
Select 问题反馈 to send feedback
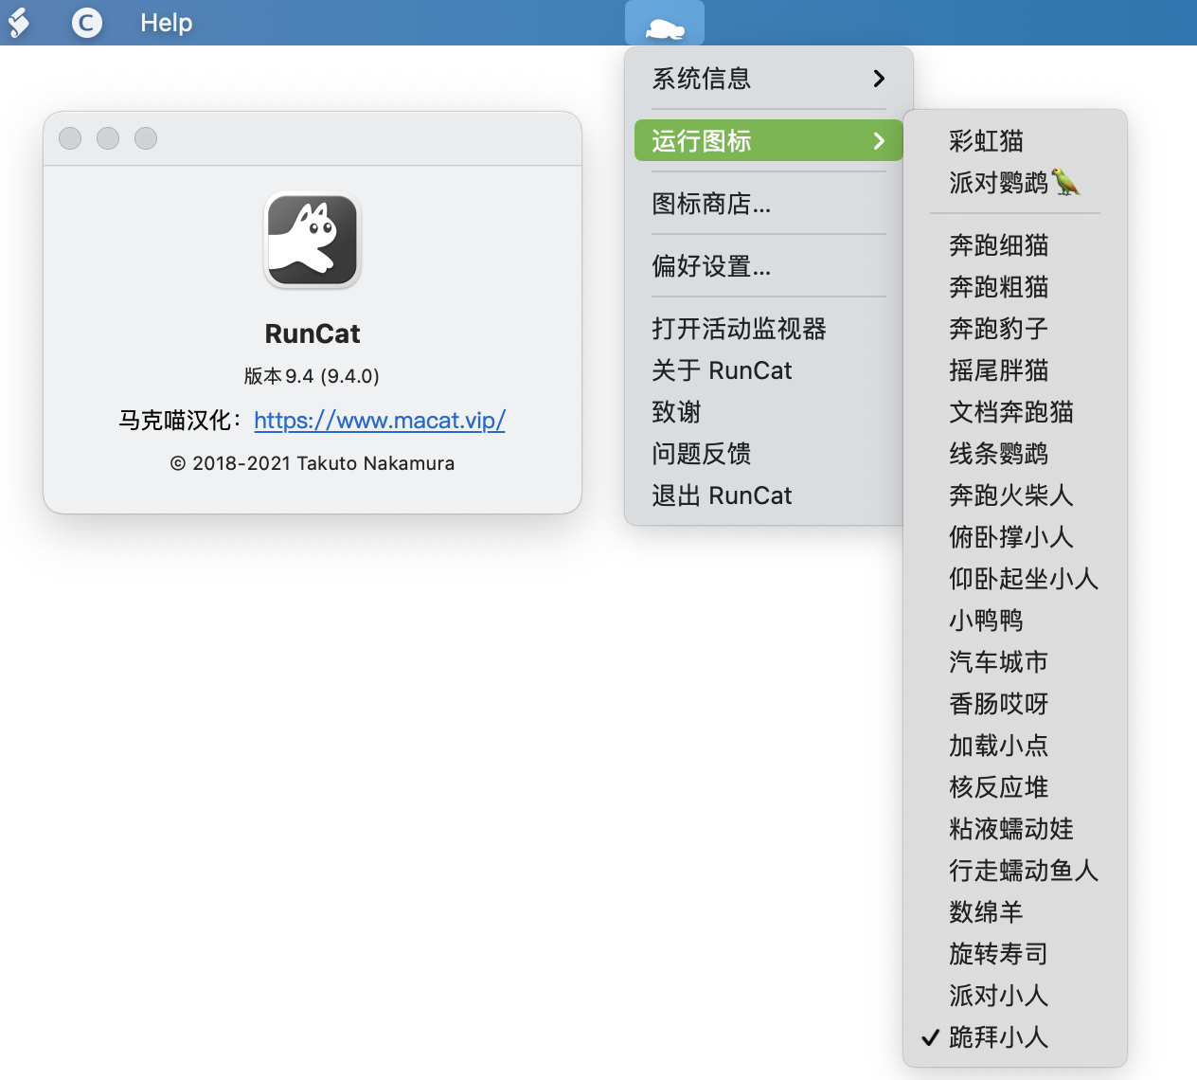[701, 454]
